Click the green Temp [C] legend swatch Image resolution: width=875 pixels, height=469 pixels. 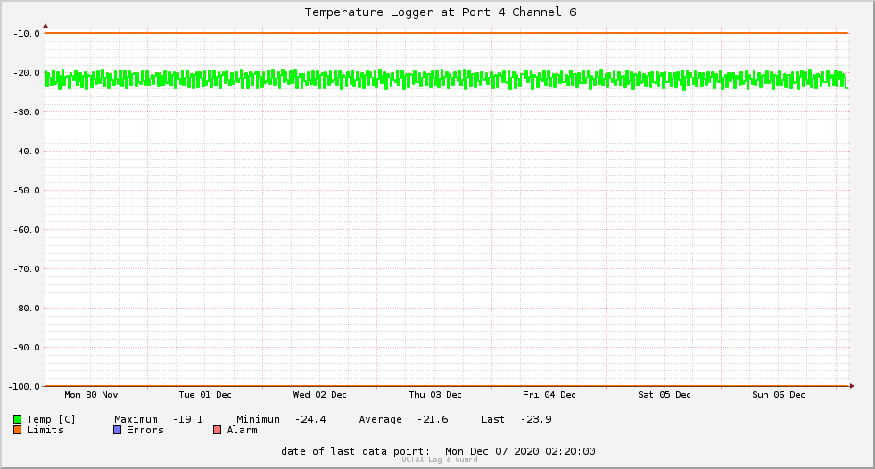[17, 419]
